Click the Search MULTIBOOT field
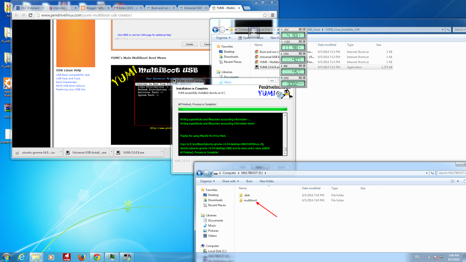The width and height of the screenshot is (466, 262). pyautogui.click(x=451, y=173)
